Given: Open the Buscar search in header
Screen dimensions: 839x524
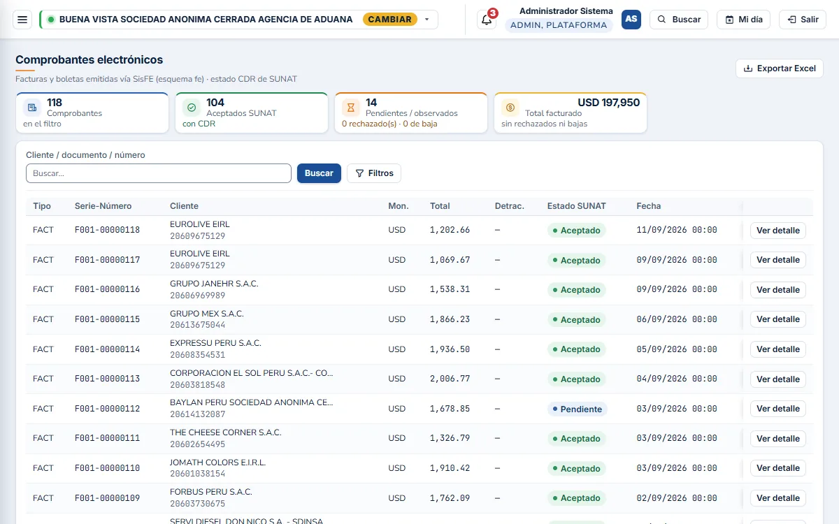Looking at the screenshot, I should (x=679, y=20).
